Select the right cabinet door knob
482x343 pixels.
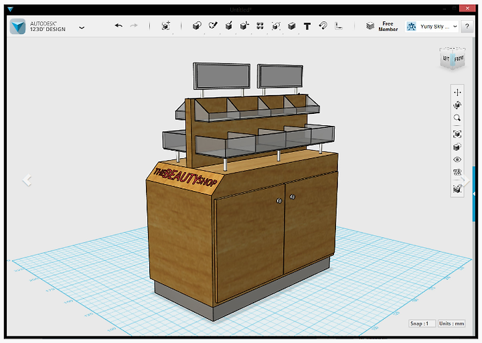tap(293, 197)
